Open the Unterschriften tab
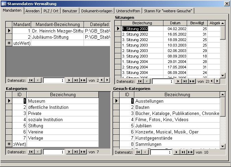Screen dimensions: 231x167 (x=128, y=11)
